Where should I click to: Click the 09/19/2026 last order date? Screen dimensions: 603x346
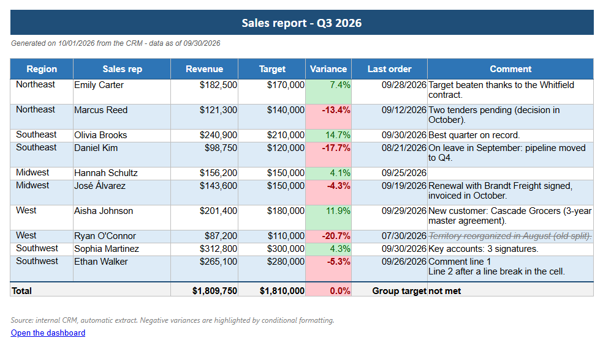(389, 193)
